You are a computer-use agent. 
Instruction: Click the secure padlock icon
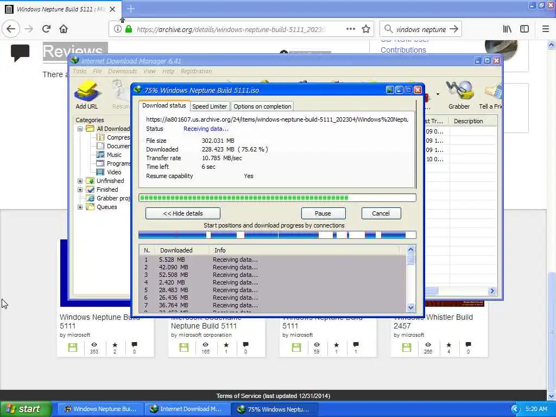click(x=129, y=29)
